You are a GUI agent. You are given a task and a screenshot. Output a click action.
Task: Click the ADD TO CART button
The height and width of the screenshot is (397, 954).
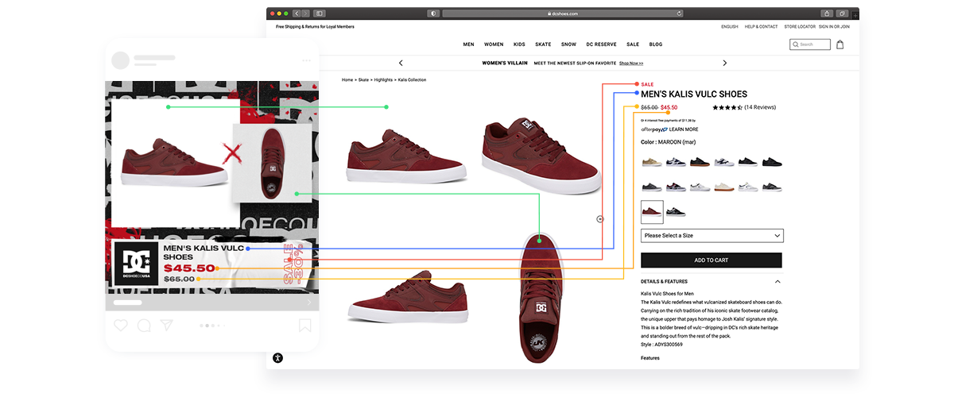[712, 260]
